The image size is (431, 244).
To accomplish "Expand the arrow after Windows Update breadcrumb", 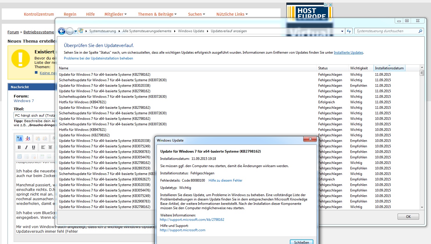I will [207, 31].
